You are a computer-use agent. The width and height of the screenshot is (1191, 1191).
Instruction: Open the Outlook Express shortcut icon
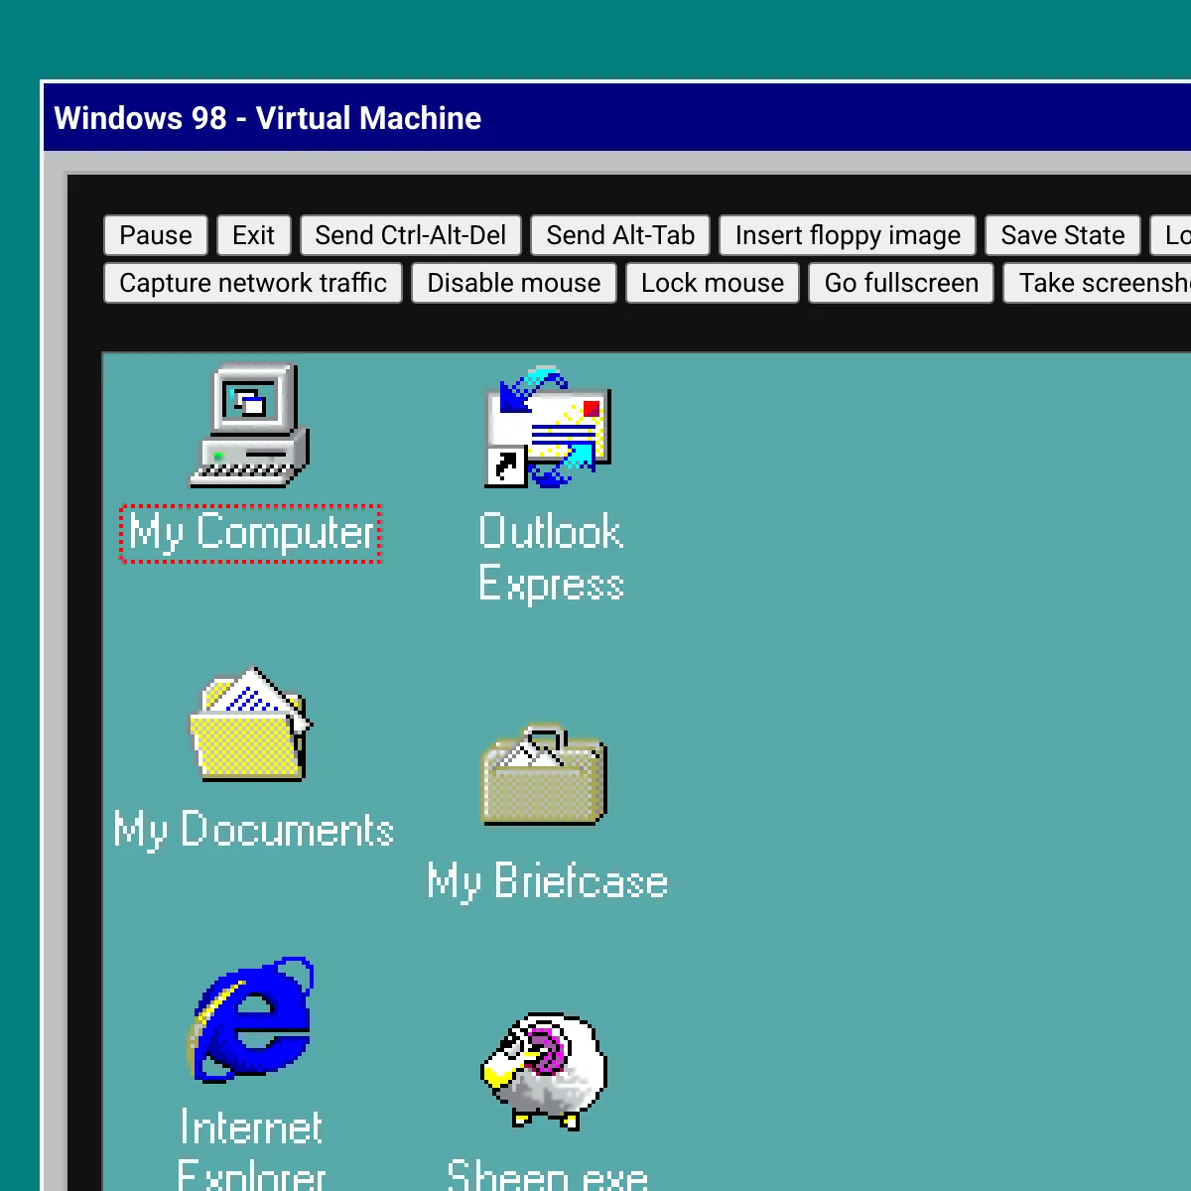[x=547, y=427]
